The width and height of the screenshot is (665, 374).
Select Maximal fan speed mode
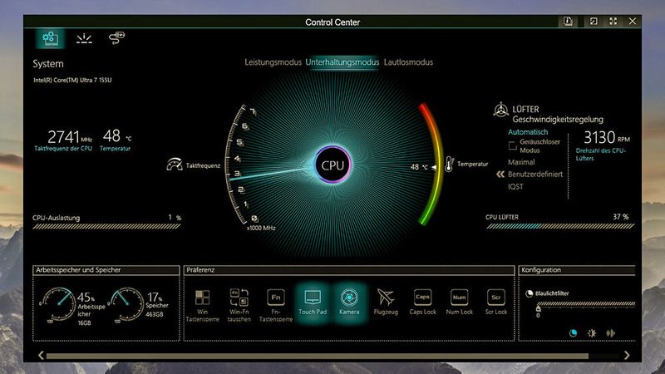[521, 162]
